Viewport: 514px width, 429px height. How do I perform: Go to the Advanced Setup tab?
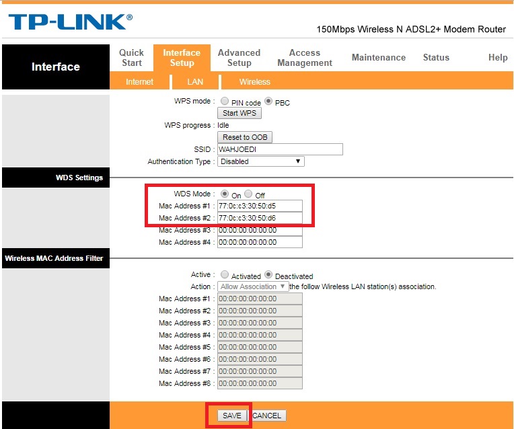click(239, 58)
